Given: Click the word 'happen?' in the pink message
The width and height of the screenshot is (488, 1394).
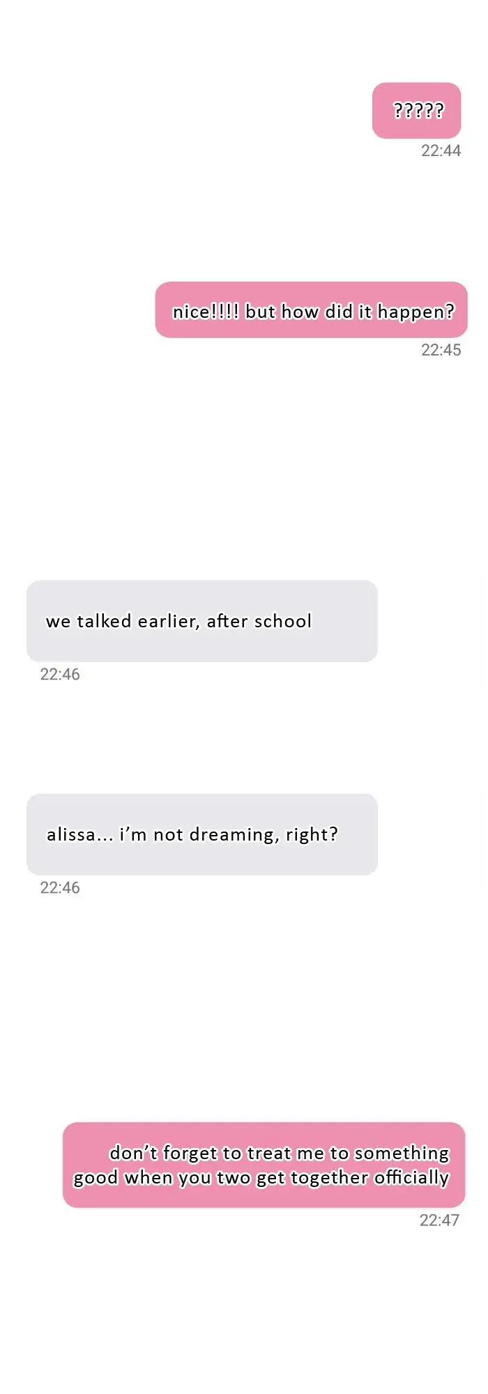Looking at the screenshot, I should [x=415, y=312].
